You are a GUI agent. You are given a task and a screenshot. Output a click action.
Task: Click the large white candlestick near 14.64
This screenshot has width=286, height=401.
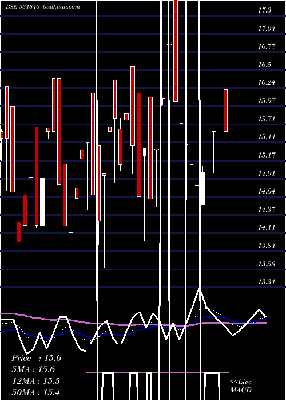coord(202,188)
